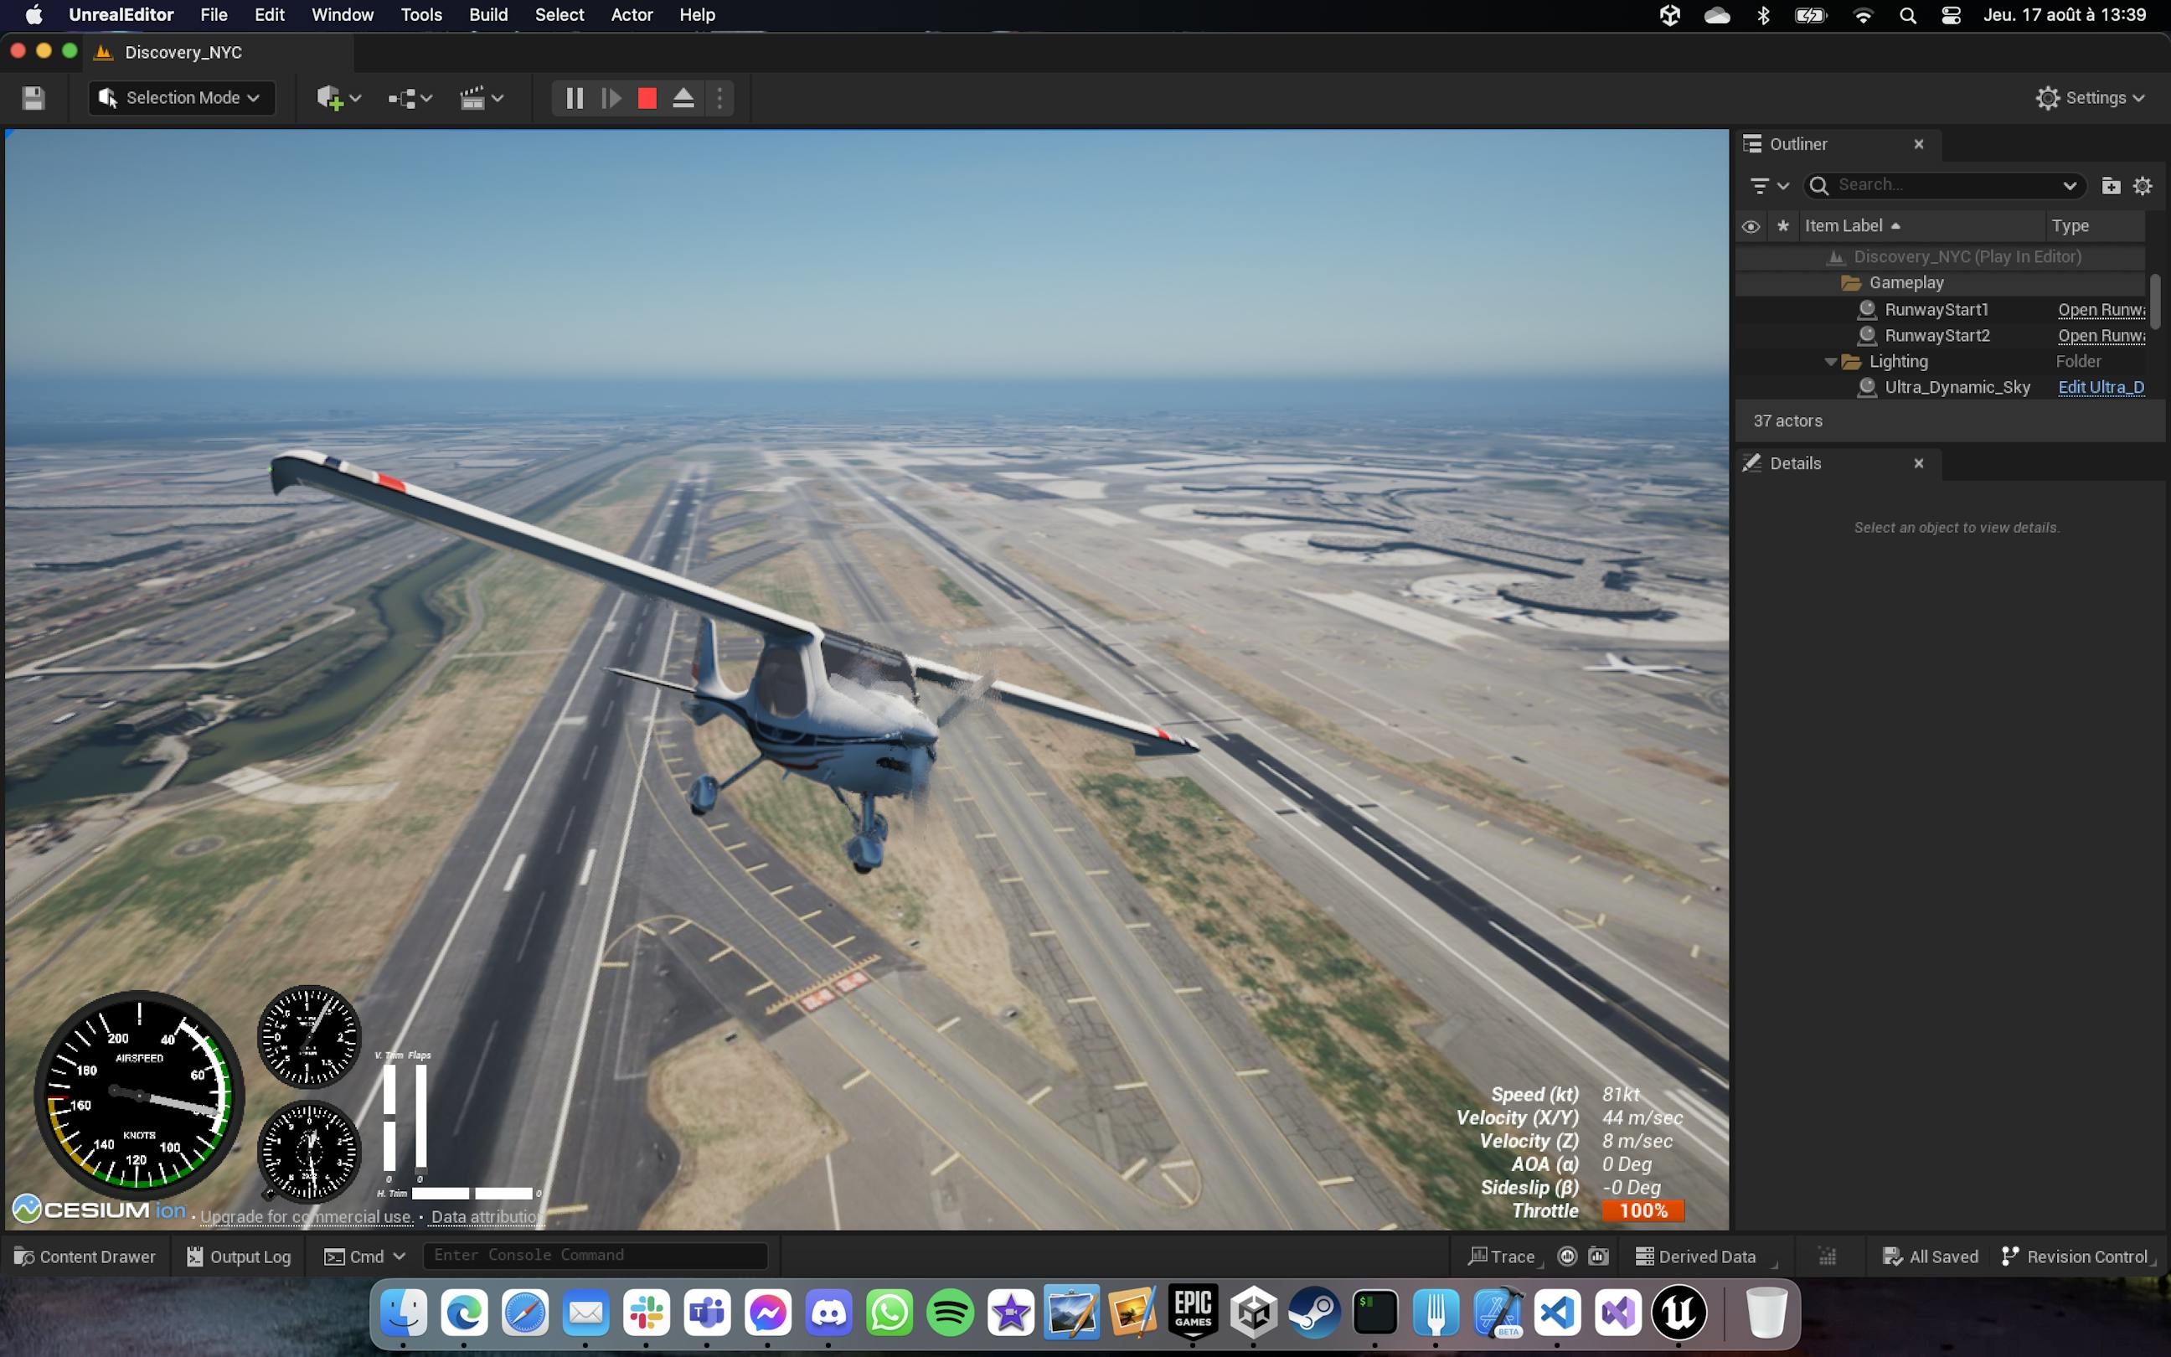
Task: Click the Edit Ultra_D link for Ultra_Dynamic_Sky
Action: click(2101, 387)
